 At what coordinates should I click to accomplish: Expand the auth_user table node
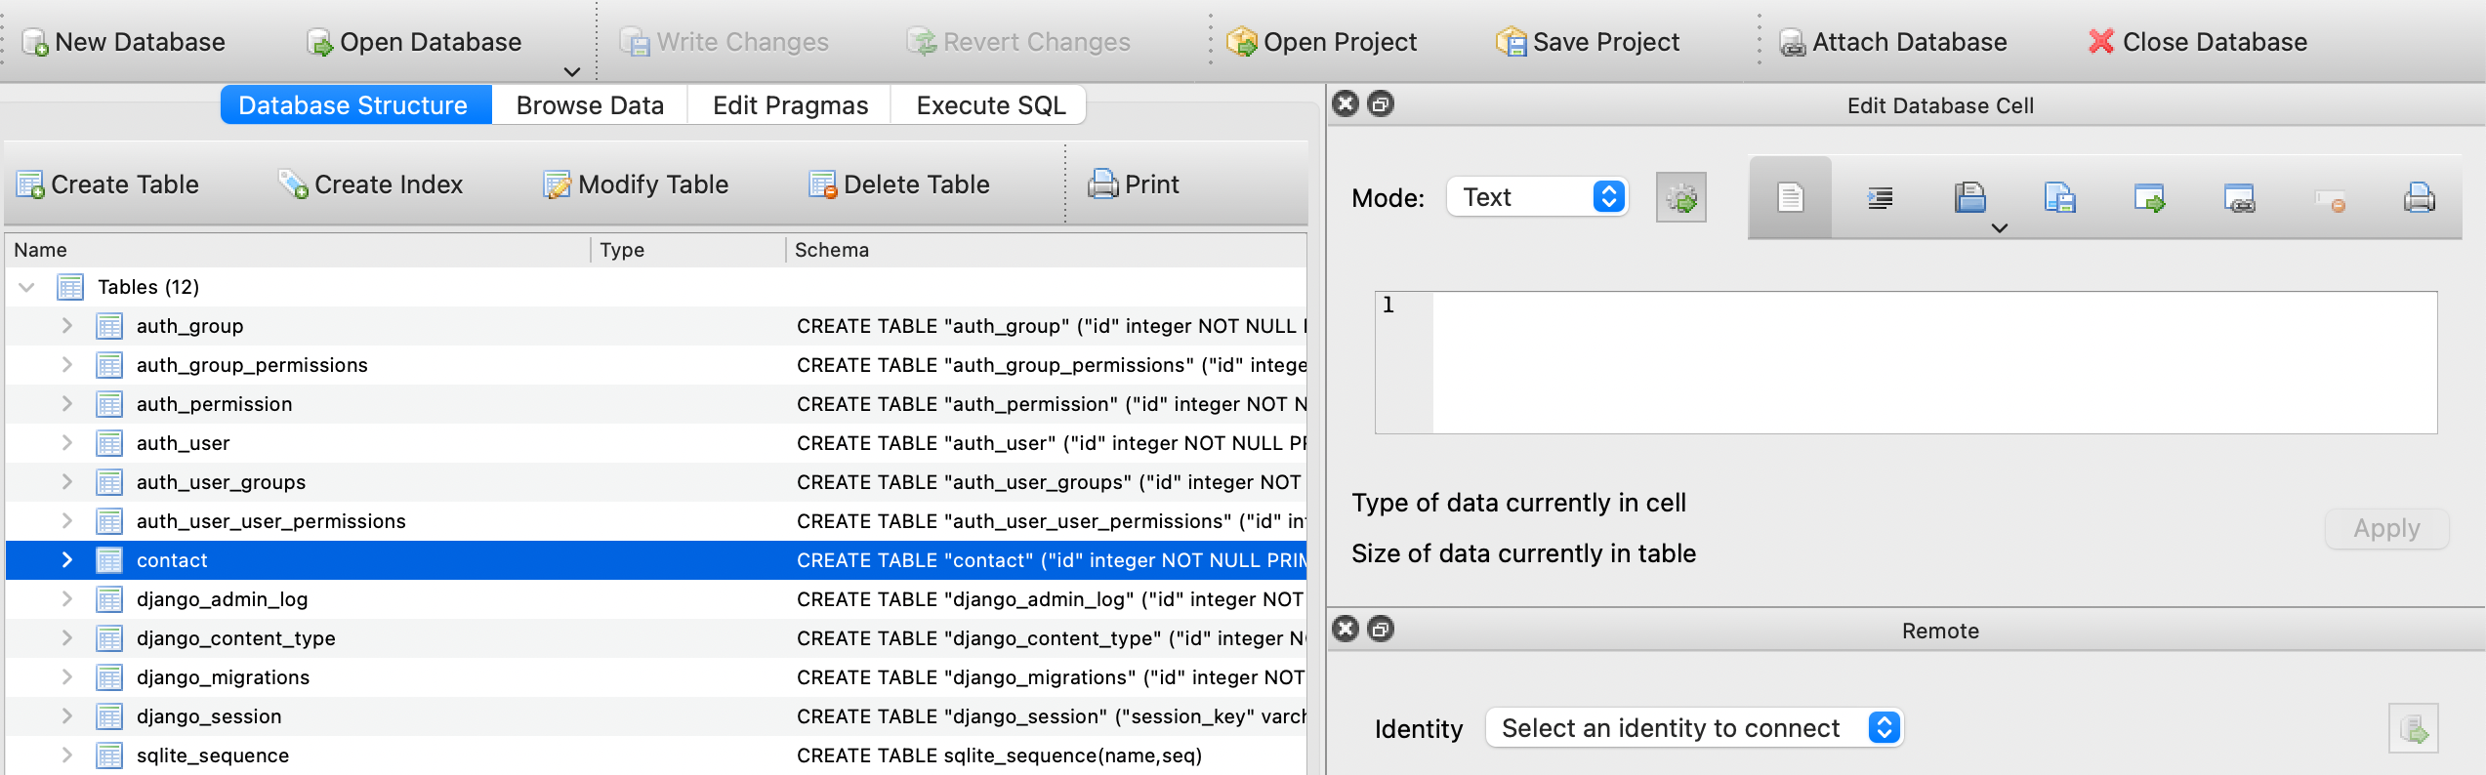click(x=66, y=443)
